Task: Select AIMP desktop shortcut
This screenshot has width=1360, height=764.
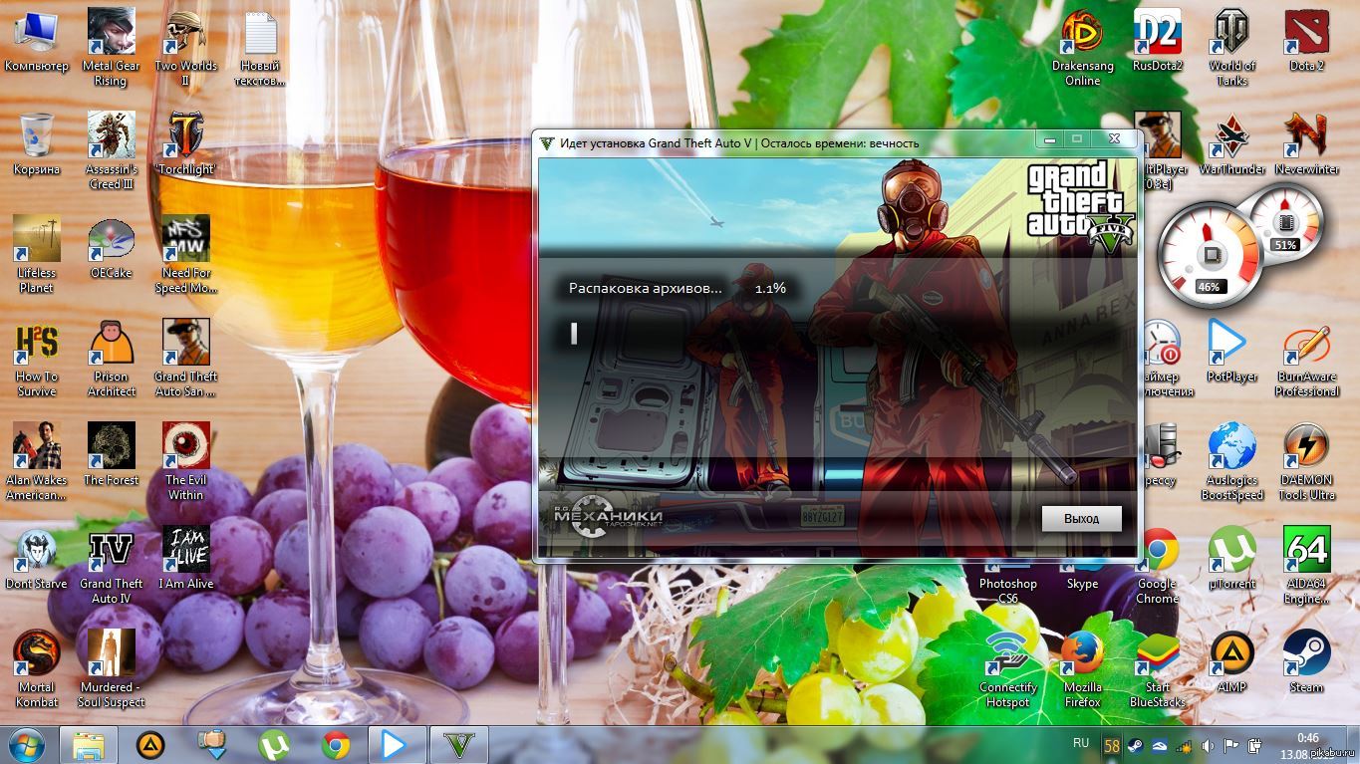Action: [x=1232, y=662]
